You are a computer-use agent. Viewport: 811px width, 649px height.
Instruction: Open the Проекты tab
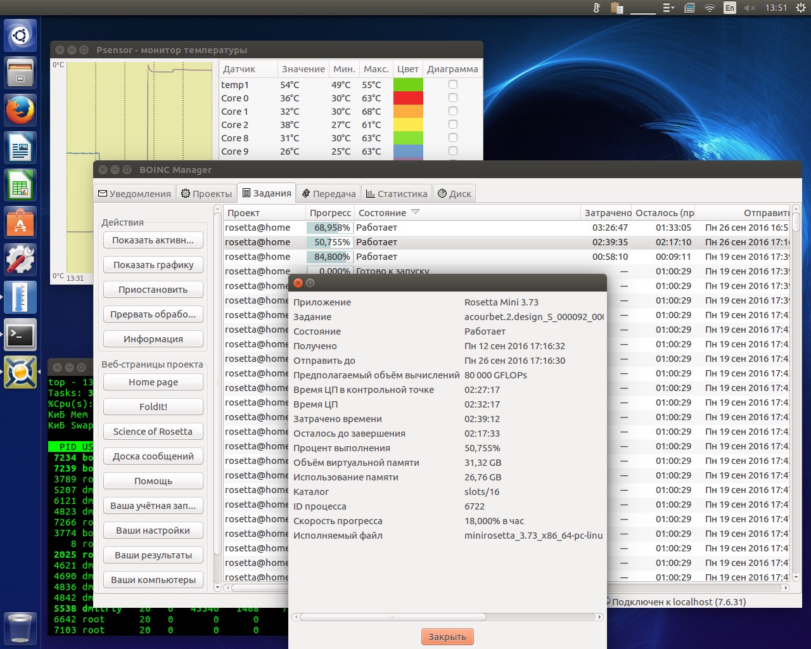click(207, 194)
